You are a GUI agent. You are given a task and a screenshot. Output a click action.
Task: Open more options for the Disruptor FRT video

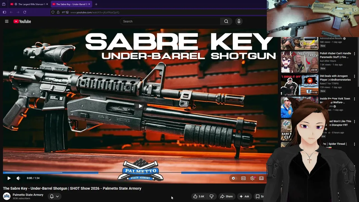(x=355, y=122)
